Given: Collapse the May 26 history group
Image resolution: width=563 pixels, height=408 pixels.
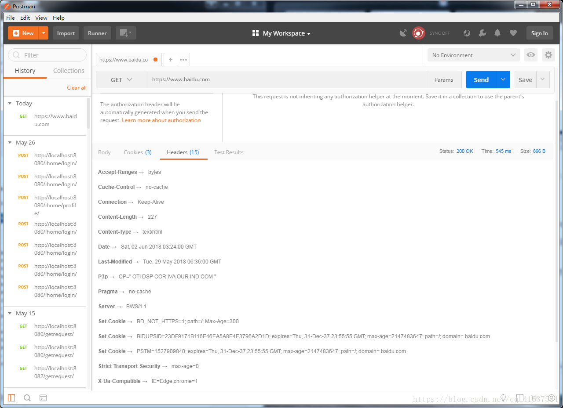Looking at the screenshot, I should (10, 143).
